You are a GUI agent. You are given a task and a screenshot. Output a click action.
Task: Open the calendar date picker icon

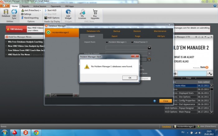click(x=149, y=60)
